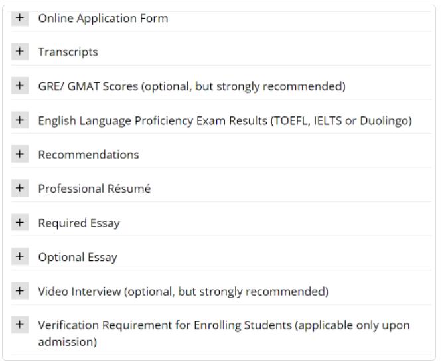
Task: Open the Professional Résumé heading
Action: click(x=94, y=189)
